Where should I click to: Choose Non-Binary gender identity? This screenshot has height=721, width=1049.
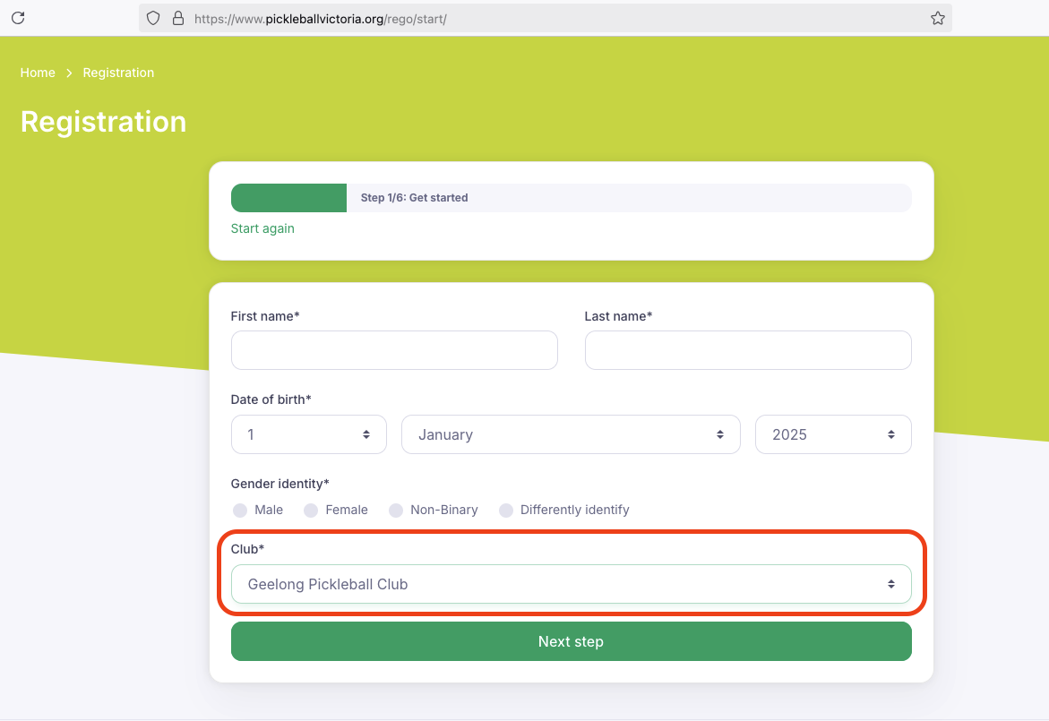[x=396, y=511]
